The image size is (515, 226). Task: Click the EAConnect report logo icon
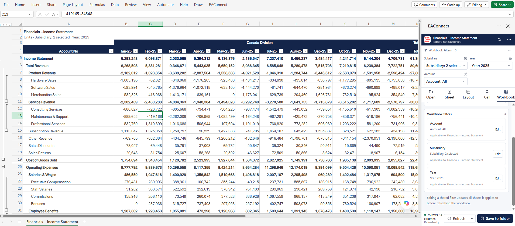[x=427, y=40]
